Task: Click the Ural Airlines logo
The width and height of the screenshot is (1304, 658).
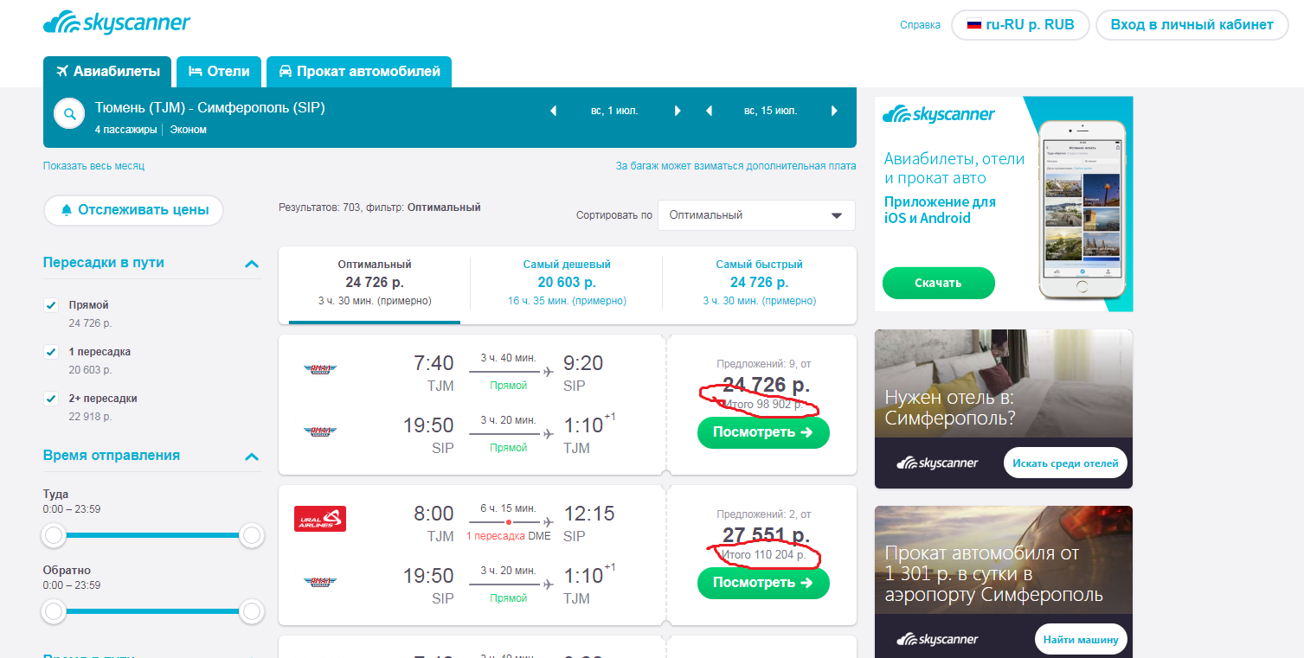Action: [320, 519]
